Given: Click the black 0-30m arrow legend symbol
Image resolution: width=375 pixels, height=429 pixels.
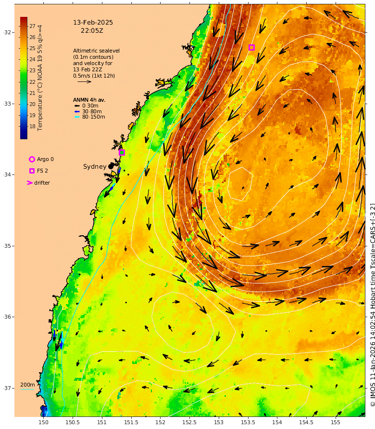Looking at the screenshot, I should (x=77, y=106).
